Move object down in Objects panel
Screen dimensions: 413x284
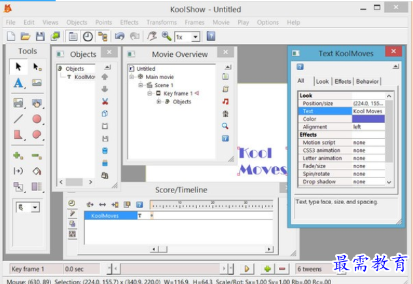coord(105,89)
